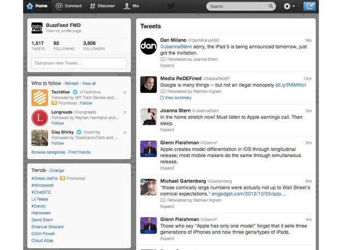
Task: Click the Clay Shirky avatar photo
Action: [40, 138]
